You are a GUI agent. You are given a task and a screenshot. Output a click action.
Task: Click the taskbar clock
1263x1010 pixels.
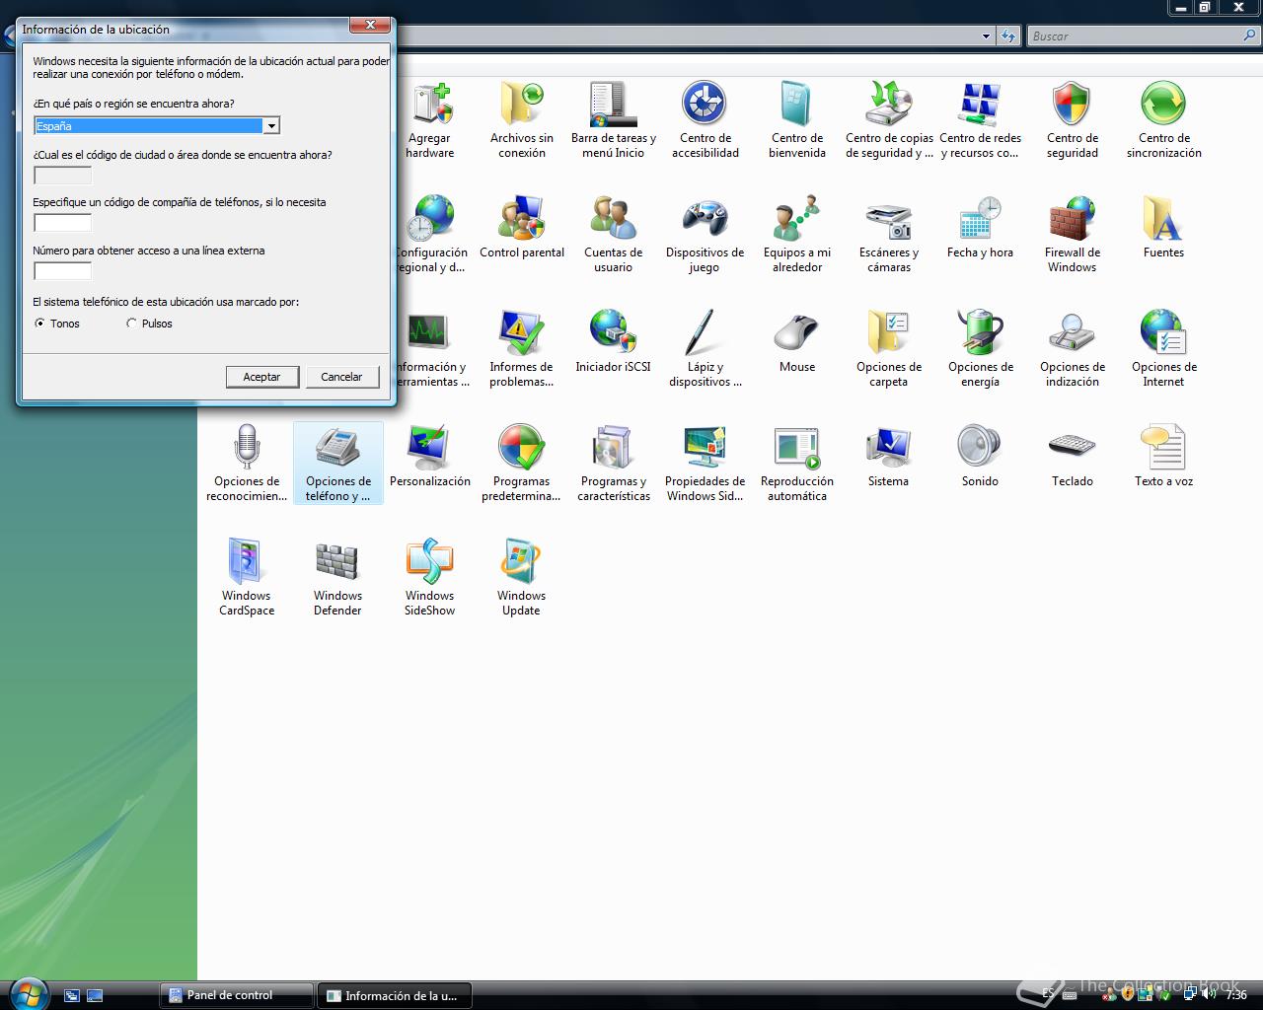(1236, 994)
